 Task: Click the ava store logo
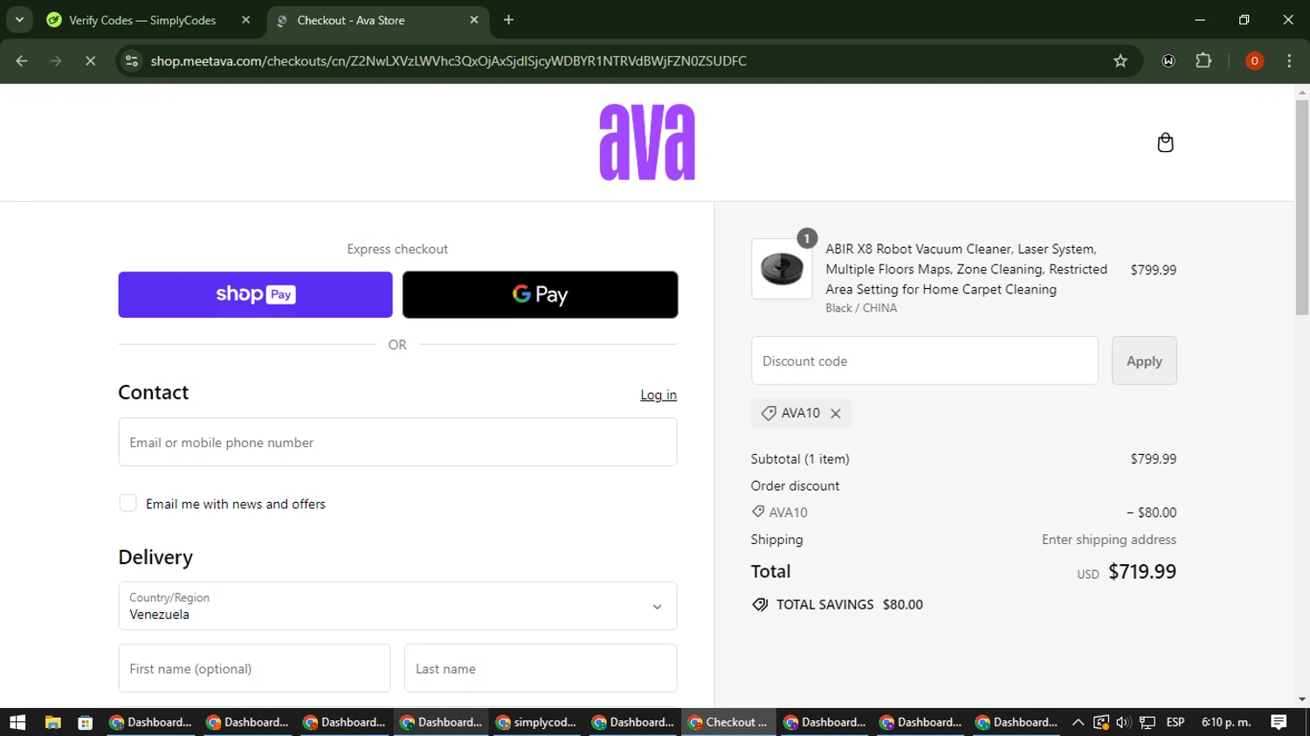pos(647,142)
